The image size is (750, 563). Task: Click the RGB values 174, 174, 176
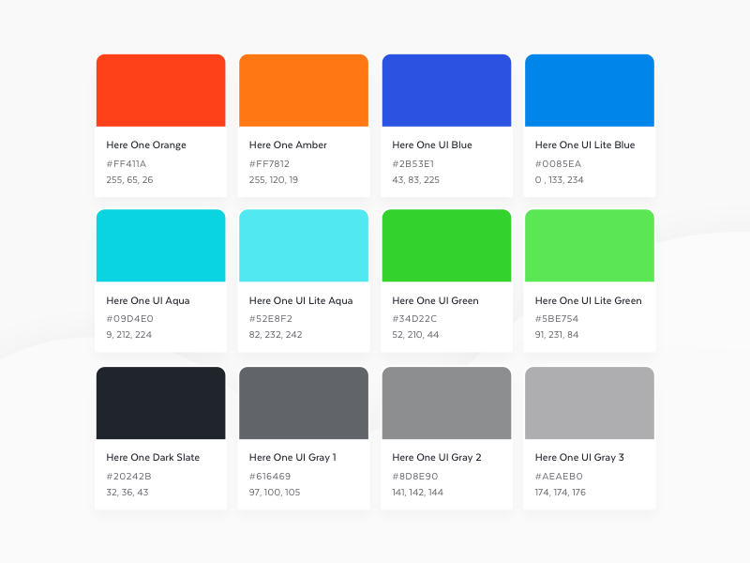(562, 491)
